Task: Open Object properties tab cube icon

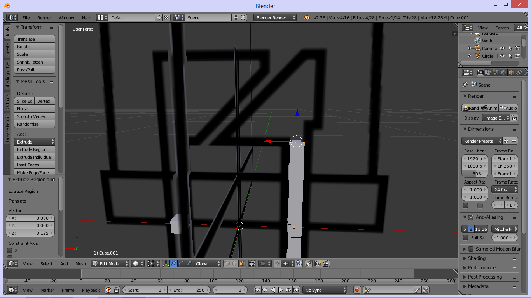Action: (x=511, y=73)
